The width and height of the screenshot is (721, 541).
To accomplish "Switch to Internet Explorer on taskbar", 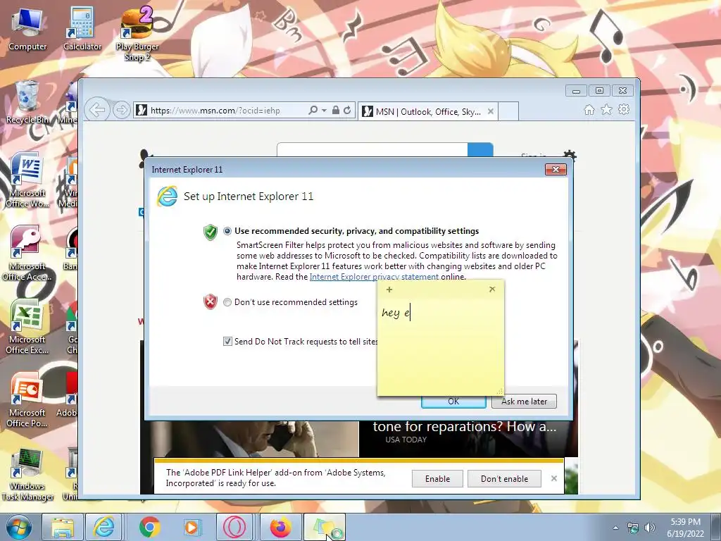I will [x=104, y=527].
